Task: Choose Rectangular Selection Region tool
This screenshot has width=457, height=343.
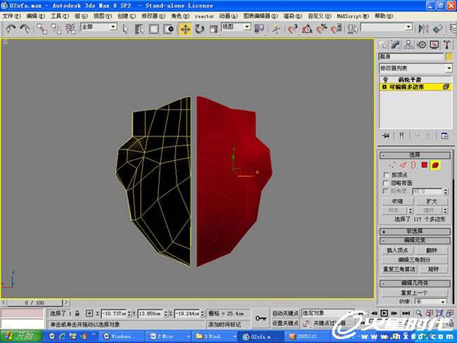Action: tap(154, 29)
